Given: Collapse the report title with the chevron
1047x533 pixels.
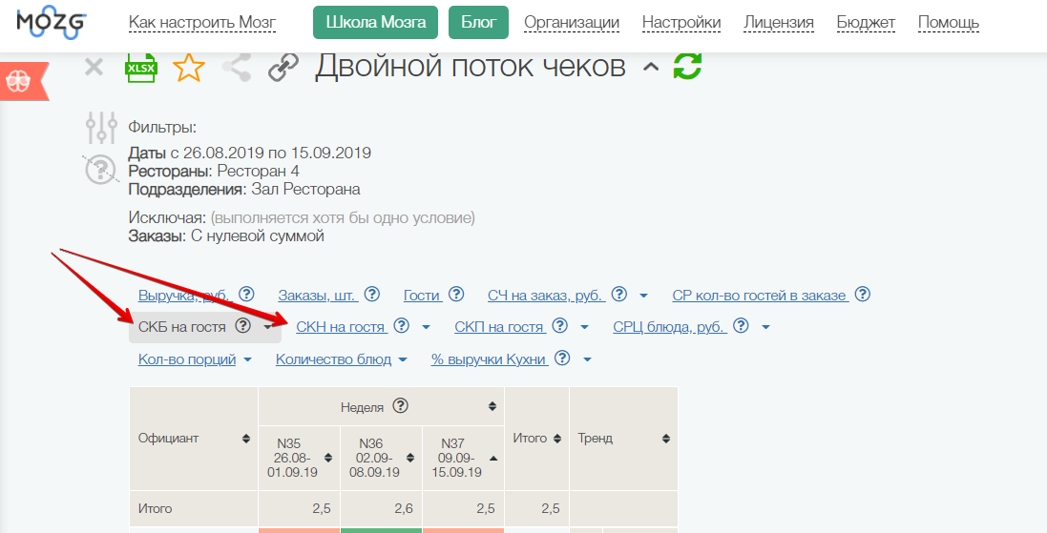Looking at the screenshot, I should (x=651, y=68).
